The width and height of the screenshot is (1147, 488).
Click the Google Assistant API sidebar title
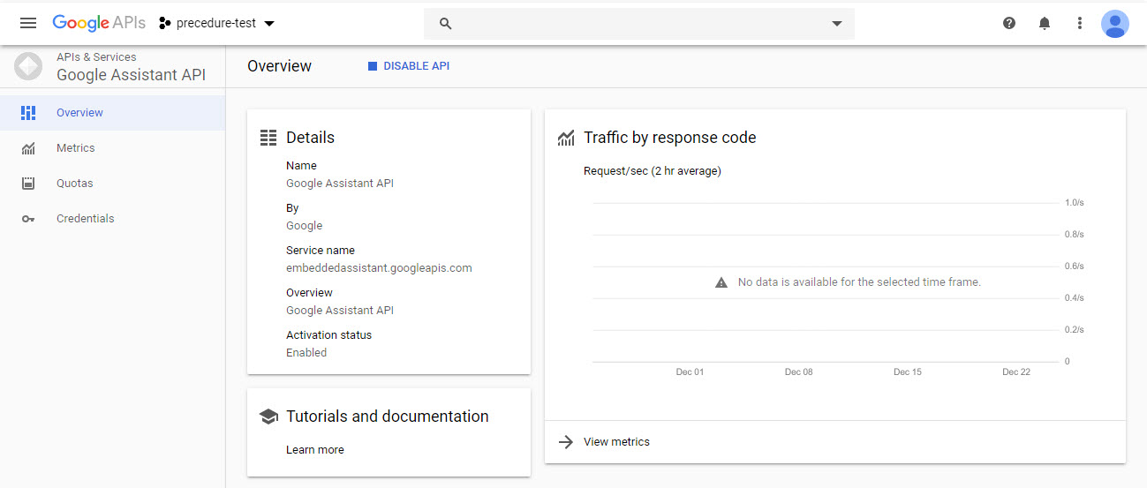131,75
